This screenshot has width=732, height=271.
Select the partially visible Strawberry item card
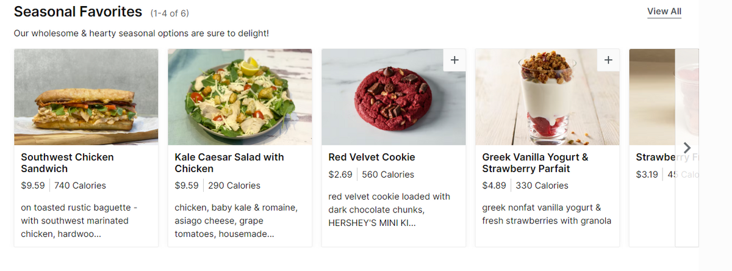652,148
